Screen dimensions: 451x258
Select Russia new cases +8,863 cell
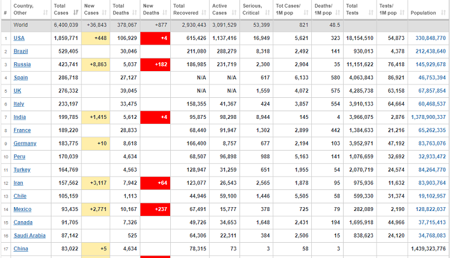click(95, 64)
